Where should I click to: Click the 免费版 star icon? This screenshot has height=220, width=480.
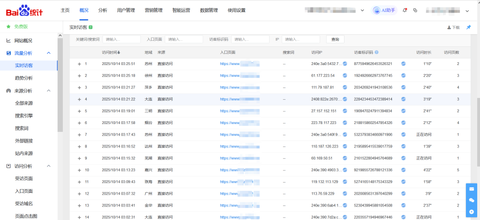coord(8,27)
